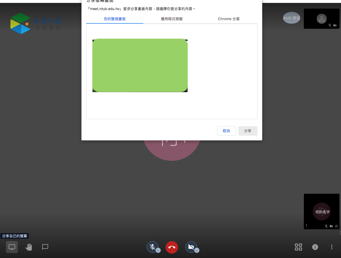This screenshot has height=258, width=341.
Task: Click the AUD 聲音 audio badge
Action: 291,18
